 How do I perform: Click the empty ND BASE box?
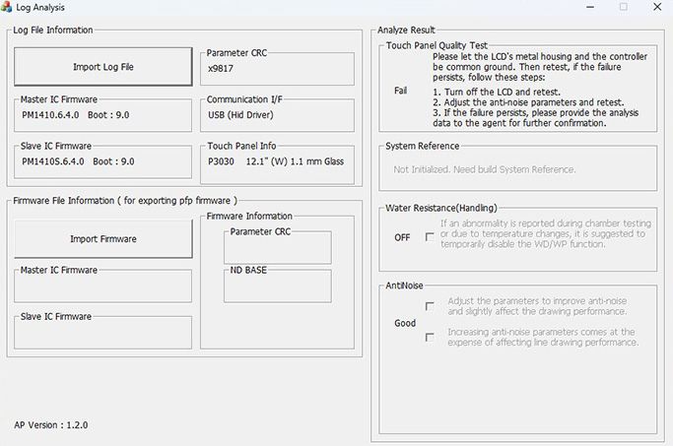coord(277,287)
